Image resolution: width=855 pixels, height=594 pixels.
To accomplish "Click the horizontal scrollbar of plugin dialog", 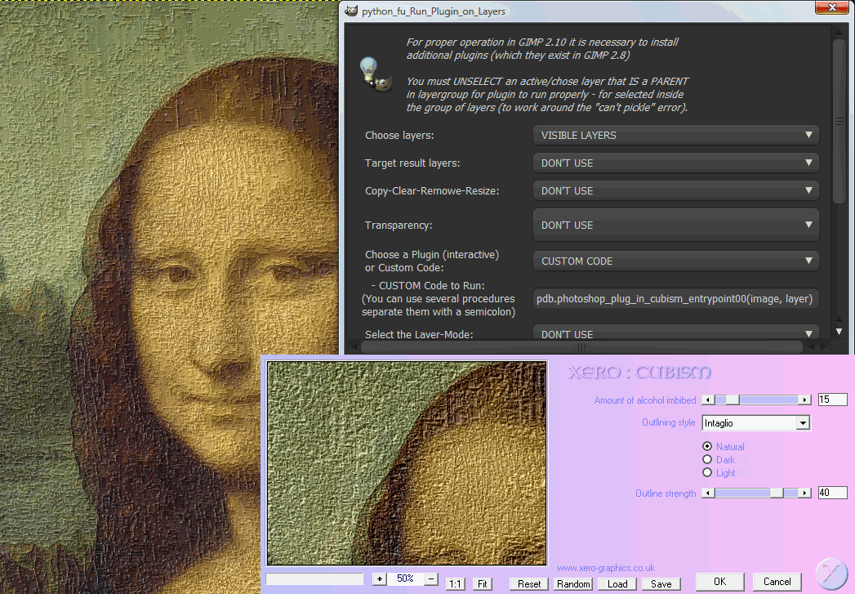I will (x=581, y=347).
